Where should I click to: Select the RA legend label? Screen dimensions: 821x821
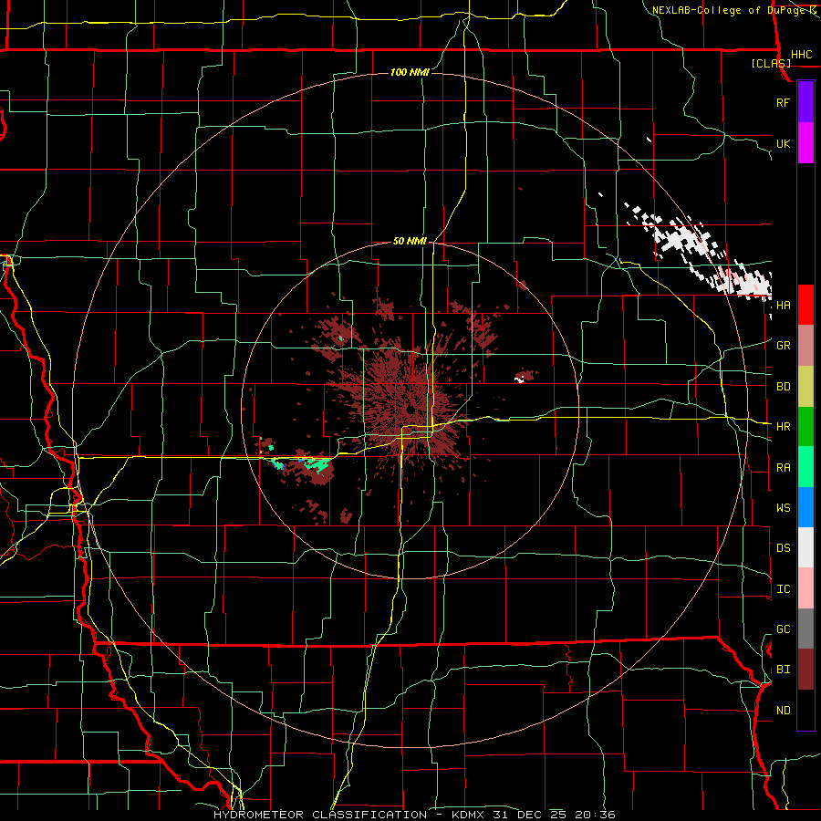tap(783, 468)
